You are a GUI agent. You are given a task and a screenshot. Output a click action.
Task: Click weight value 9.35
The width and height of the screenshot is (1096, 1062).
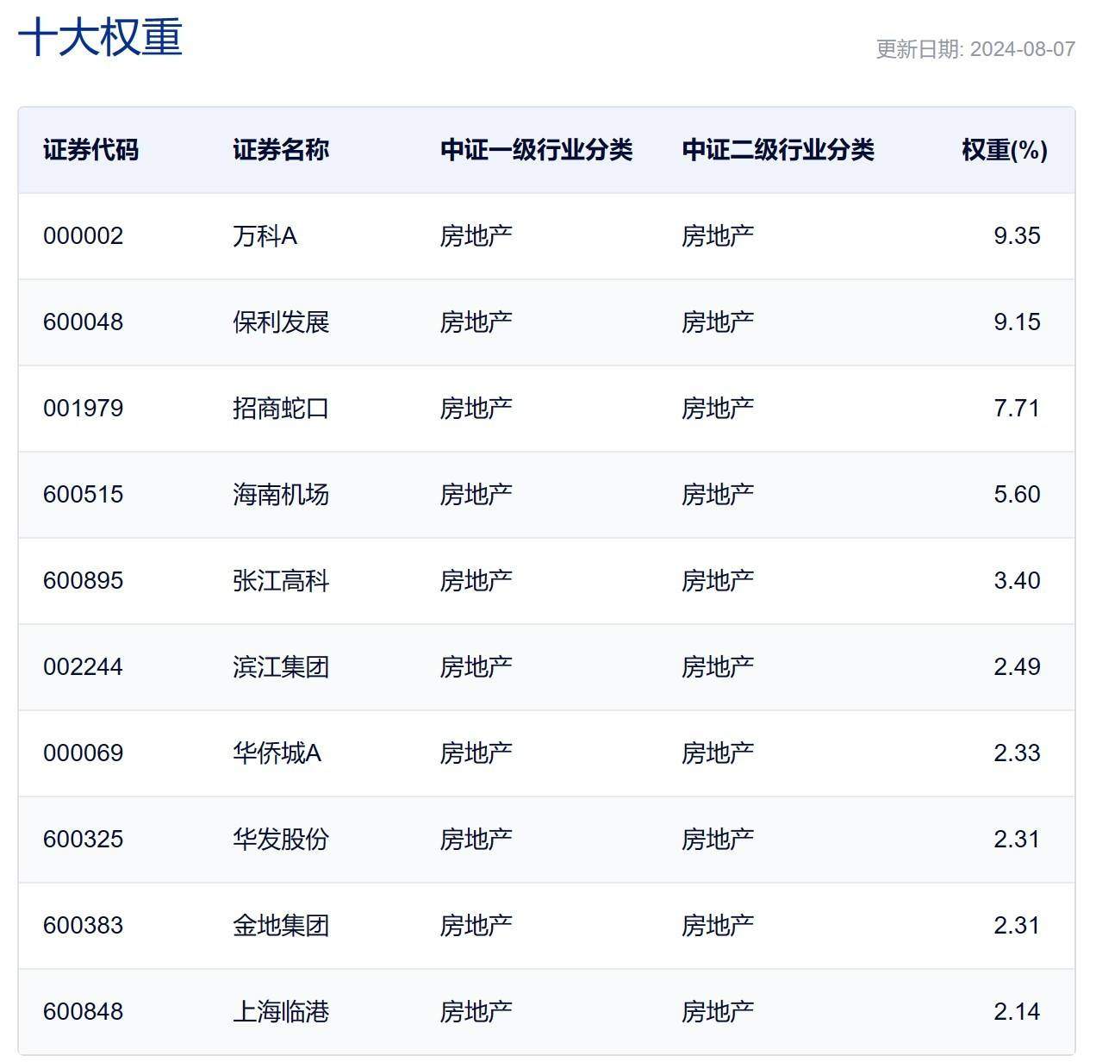pyautogui.click(x=1017, y=236)
